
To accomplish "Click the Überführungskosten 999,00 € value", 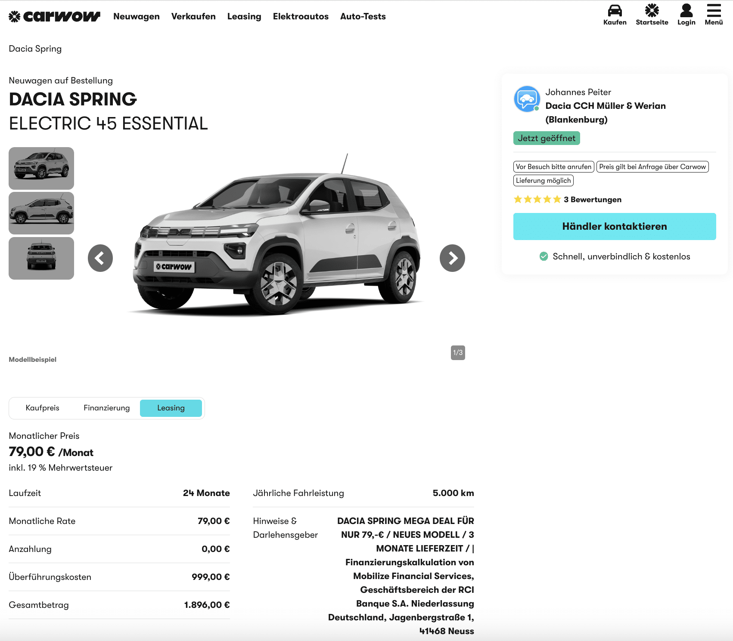I will (211, 577).
